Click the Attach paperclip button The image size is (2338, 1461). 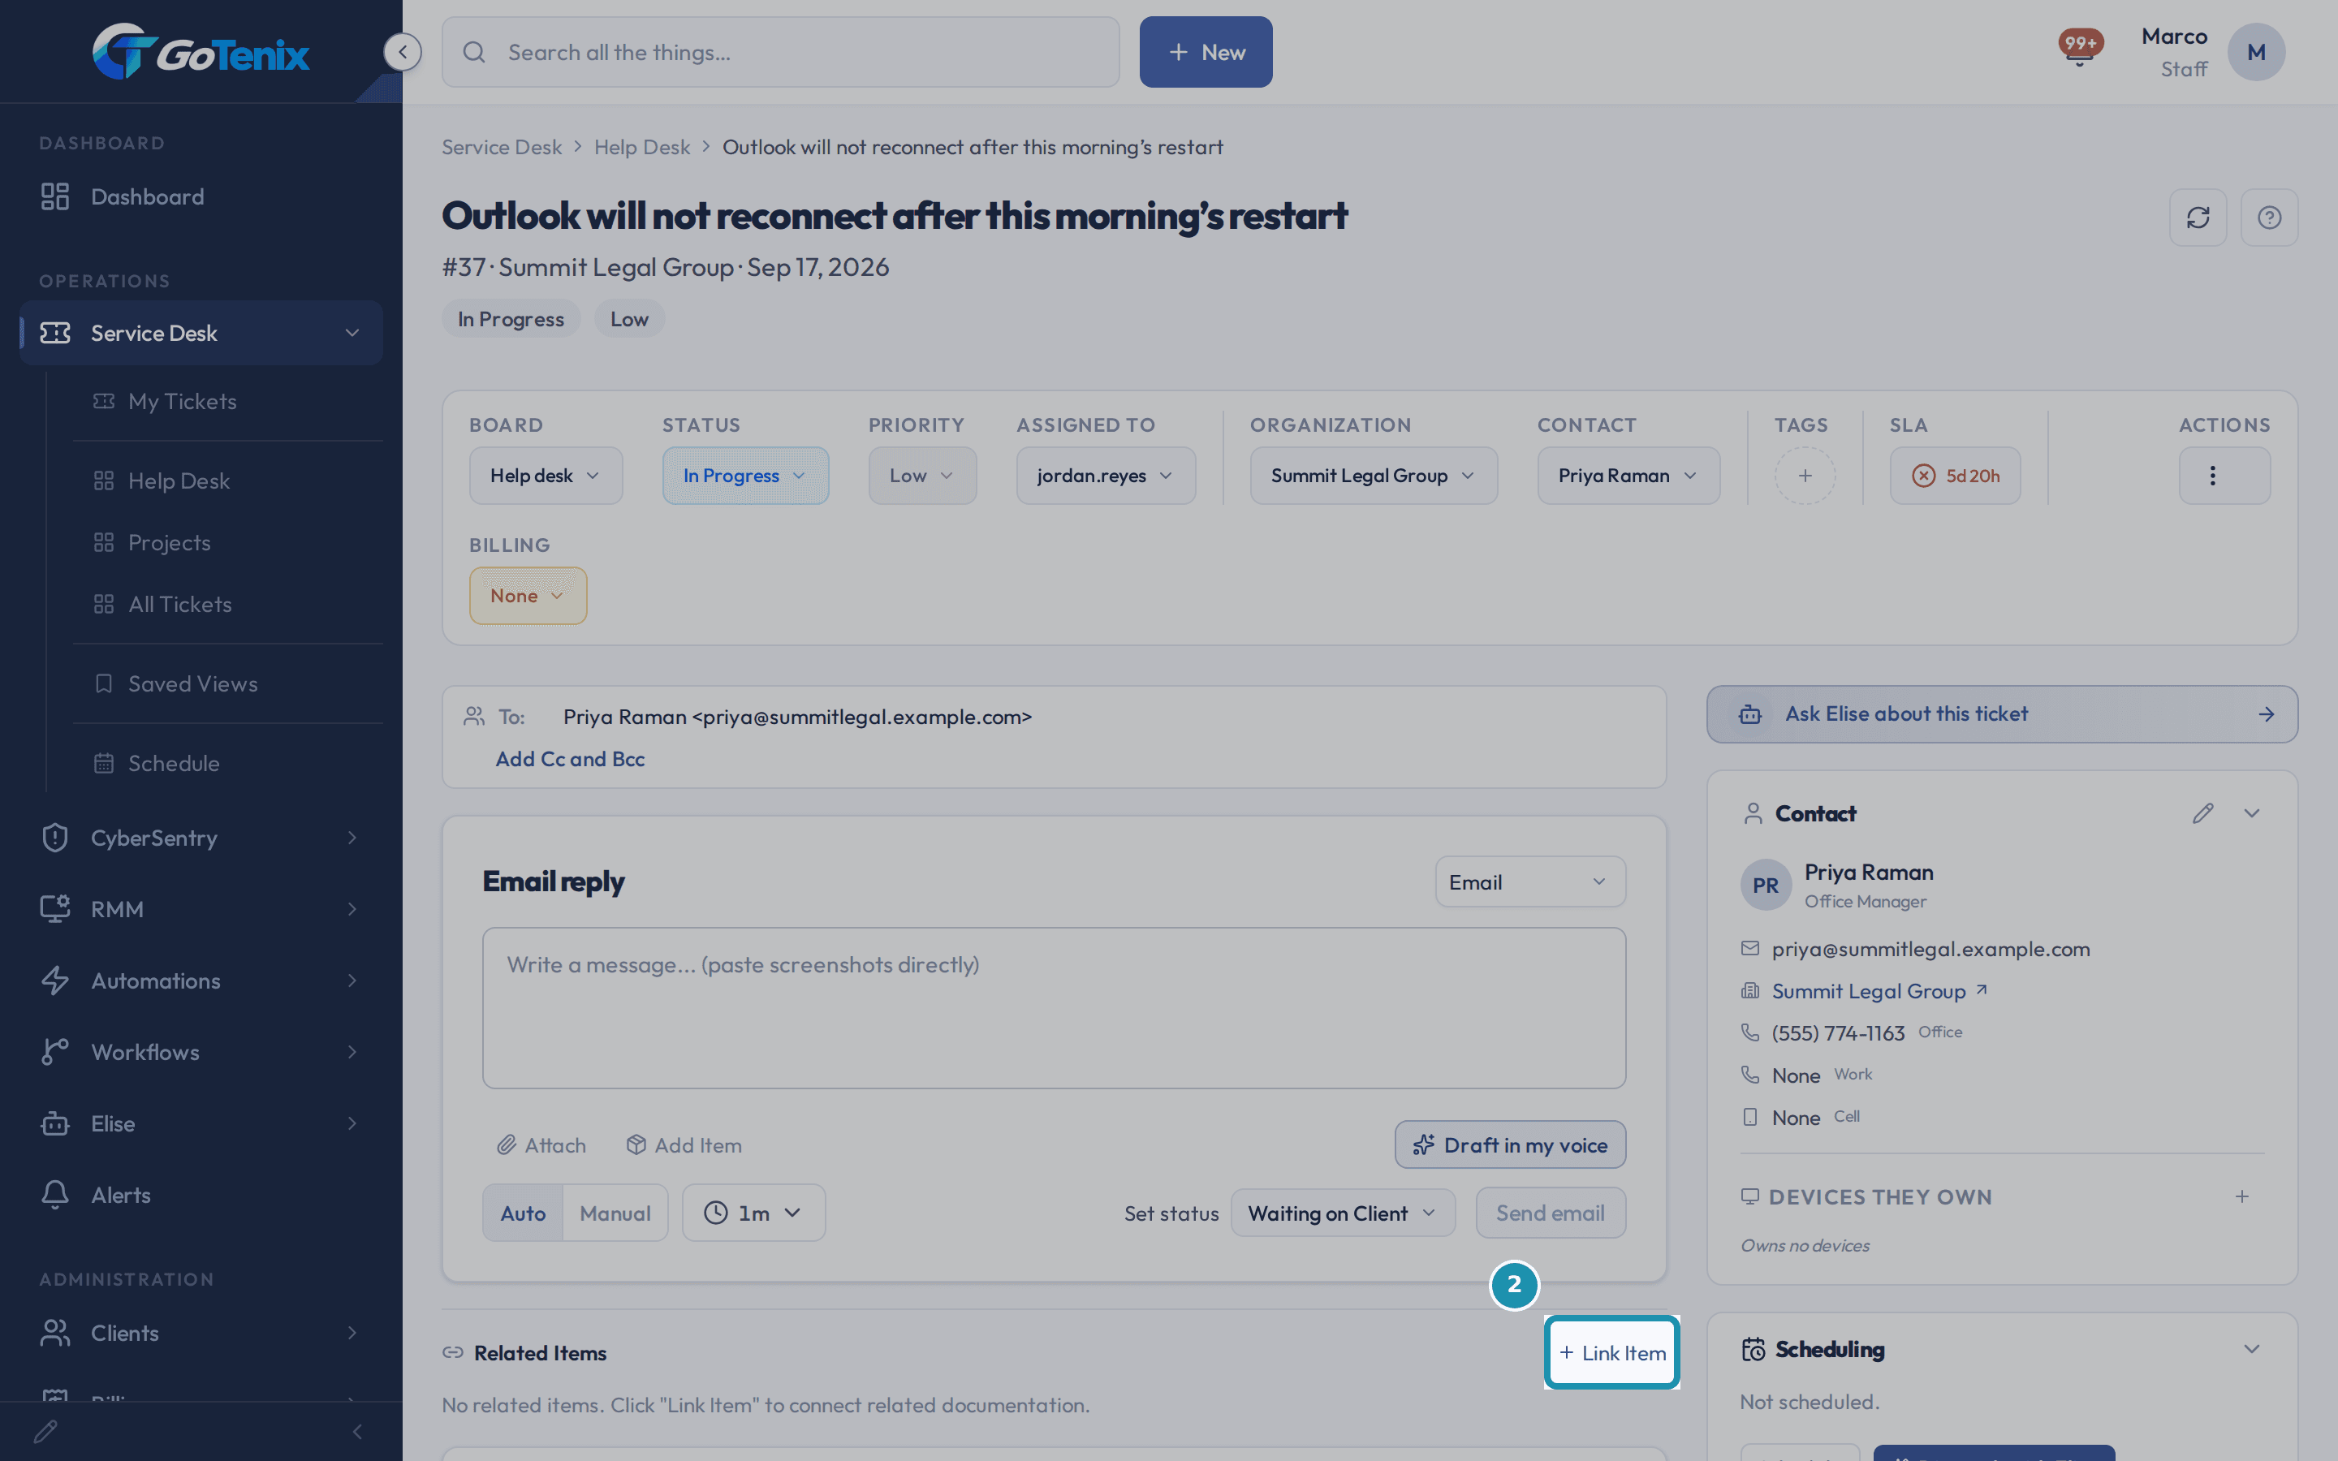(x=541, y=1145)
